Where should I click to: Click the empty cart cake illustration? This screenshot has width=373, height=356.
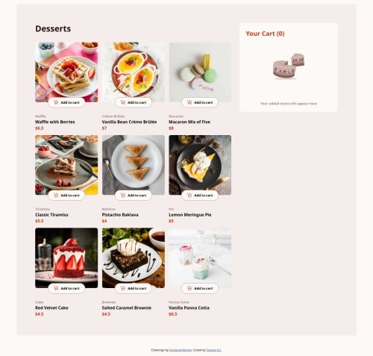coord(289,66)
